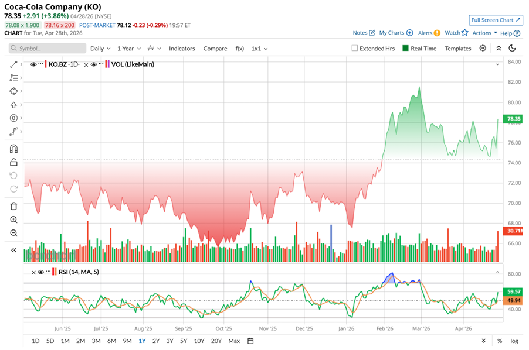This screenshot has height=350, width=529.
Task: Open Help question mark icon
Action: [x=517, y=33]
